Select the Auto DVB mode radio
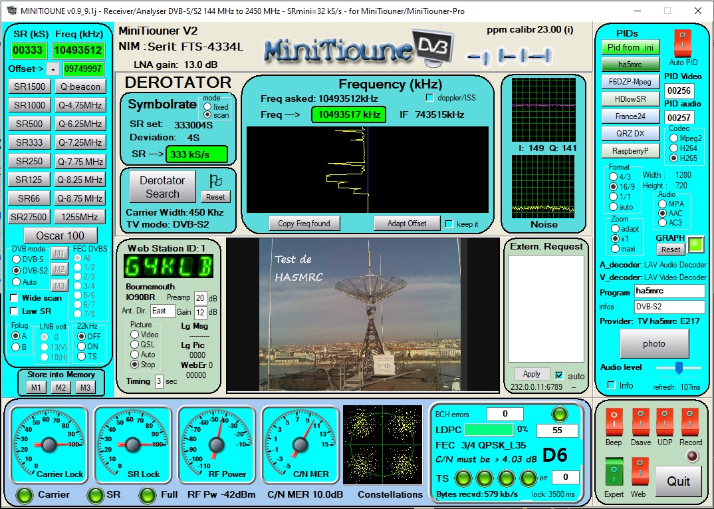This screenshot has width=714, height=509. coord(17,282)
